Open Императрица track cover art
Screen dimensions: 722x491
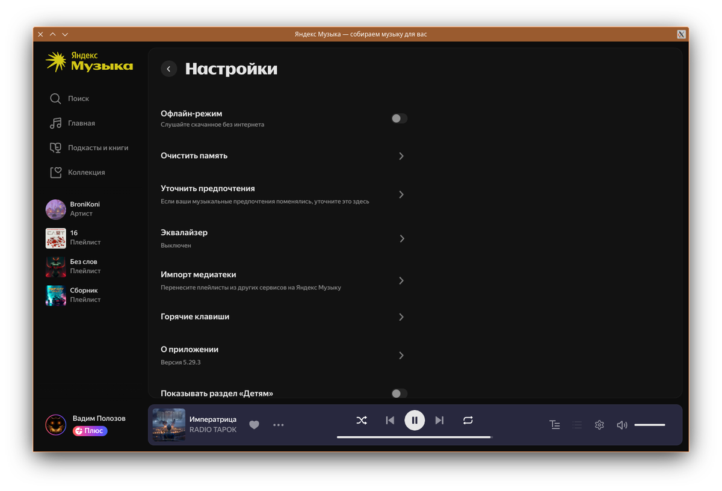coord(169,425)
